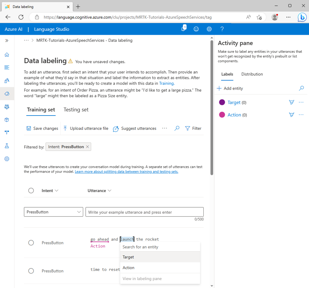Open the Distribution tab
This screenshot has height=288, width=309.
pyautogui.click(x=252, y=74)
